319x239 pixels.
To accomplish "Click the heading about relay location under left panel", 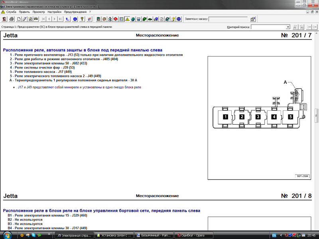I will [83, 50].
